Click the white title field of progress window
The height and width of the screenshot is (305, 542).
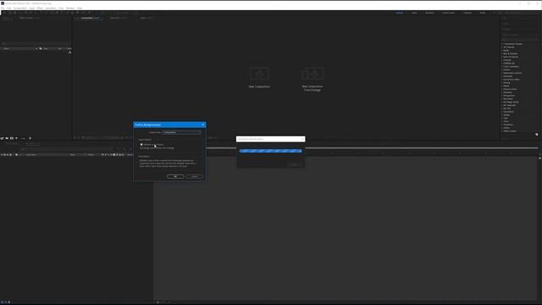tap(270, 139)
